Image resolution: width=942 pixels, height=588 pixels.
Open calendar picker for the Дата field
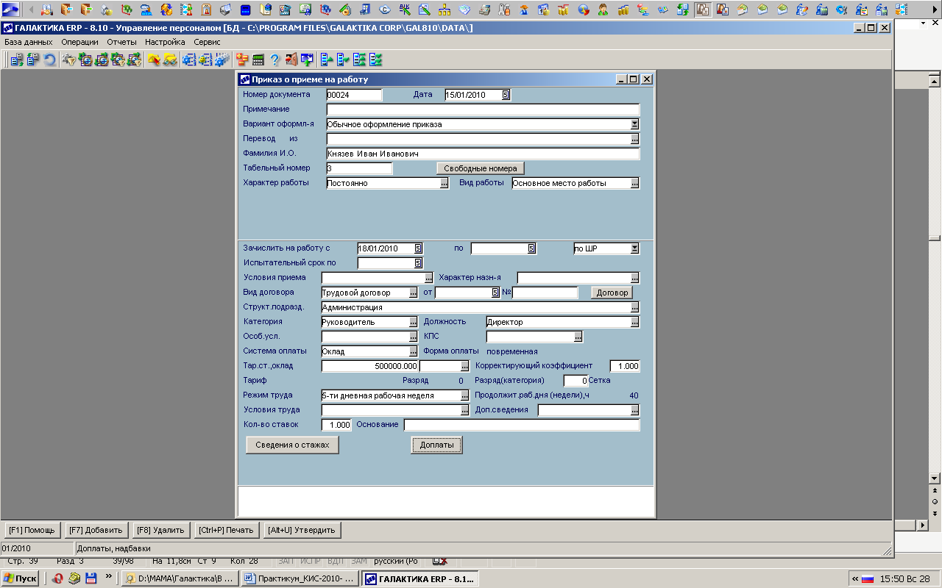click(506, 95)
